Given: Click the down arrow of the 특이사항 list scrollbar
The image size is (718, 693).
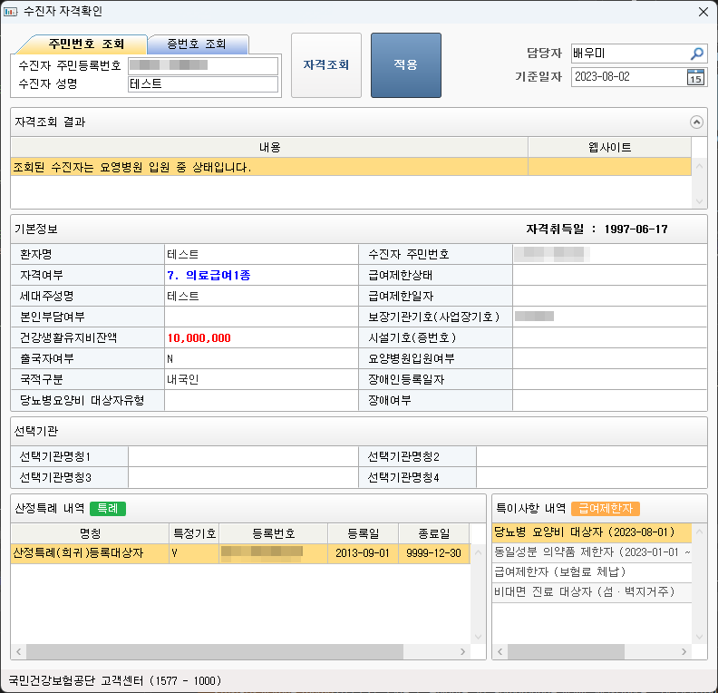Looking at the screenshot, I should point(699,637).
